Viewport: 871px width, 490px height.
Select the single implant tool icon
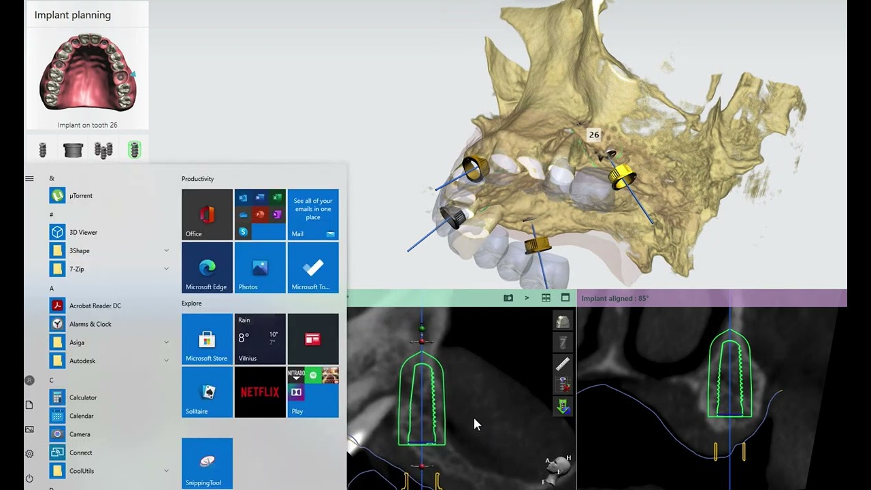point(43,150)
